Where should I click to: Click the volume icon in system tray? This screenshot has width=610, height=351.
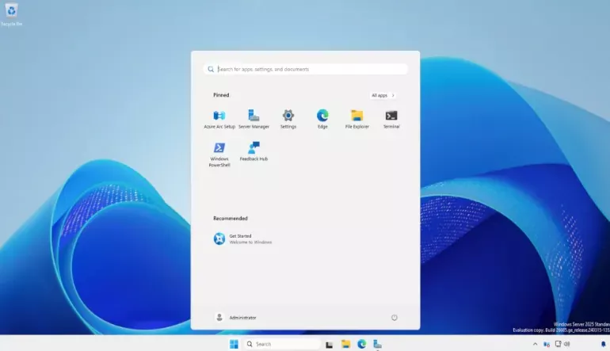click(x=567, y=344)
